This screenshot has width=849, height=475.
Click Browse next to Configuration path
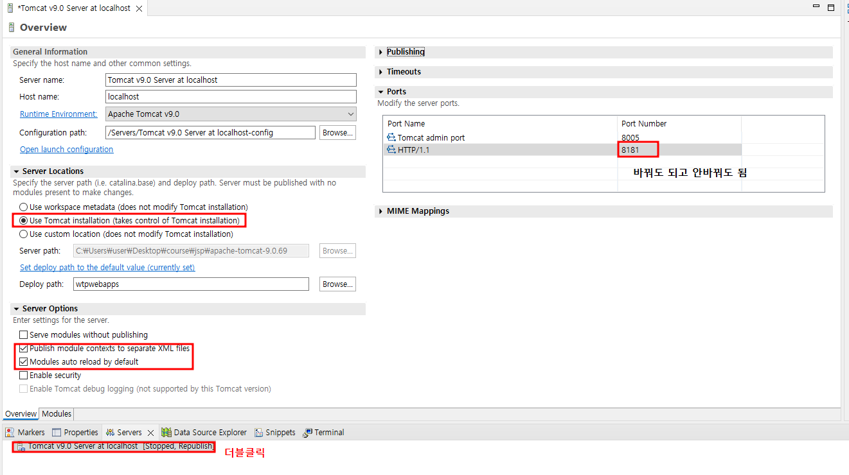(337, 133)
